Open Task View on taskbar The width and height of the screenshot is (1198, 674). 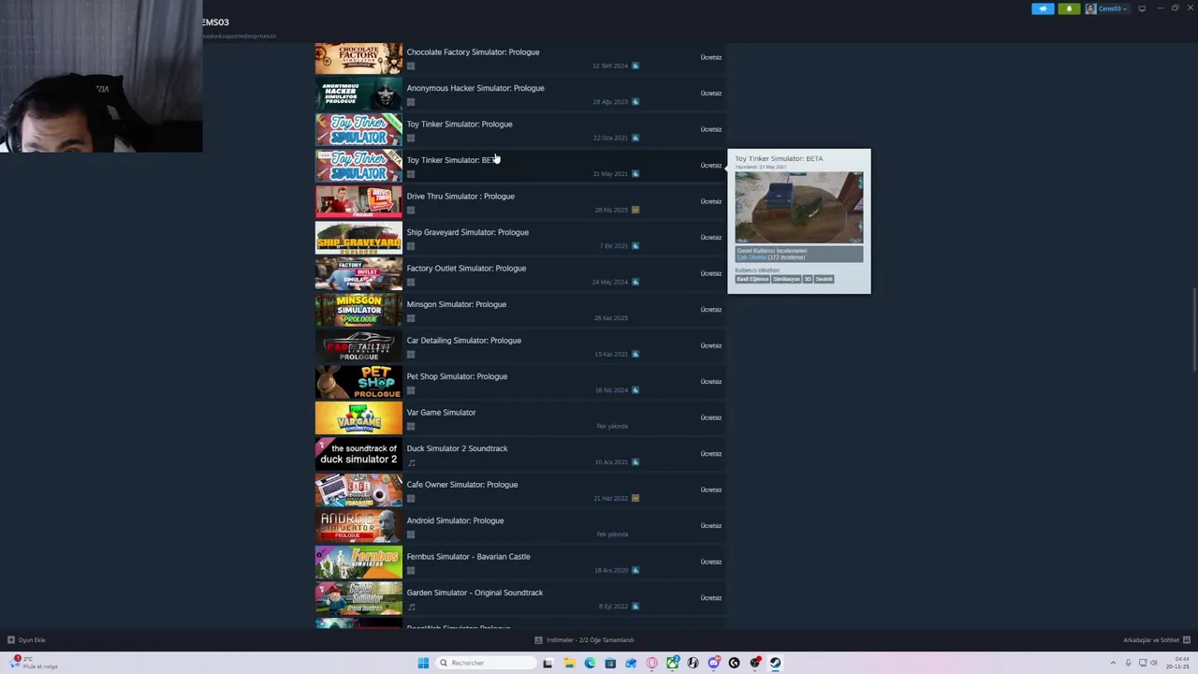click(x=548, y=663)
